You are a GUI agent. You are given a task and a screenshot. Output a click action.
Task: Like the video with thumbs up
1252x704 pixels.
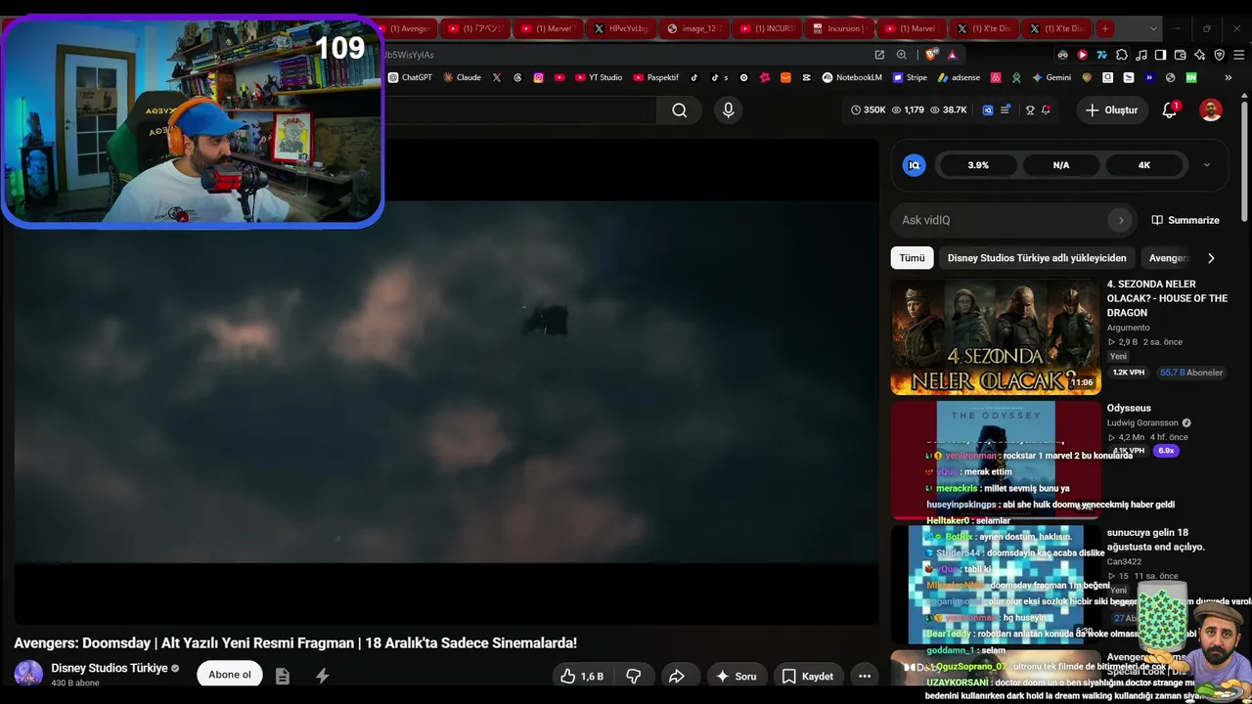[x=581, y=676]
